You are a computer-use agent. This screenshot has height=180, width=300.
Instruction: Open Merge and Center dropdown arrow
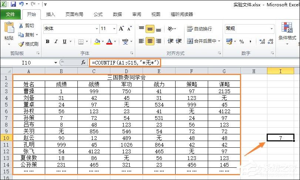[219, 41]
